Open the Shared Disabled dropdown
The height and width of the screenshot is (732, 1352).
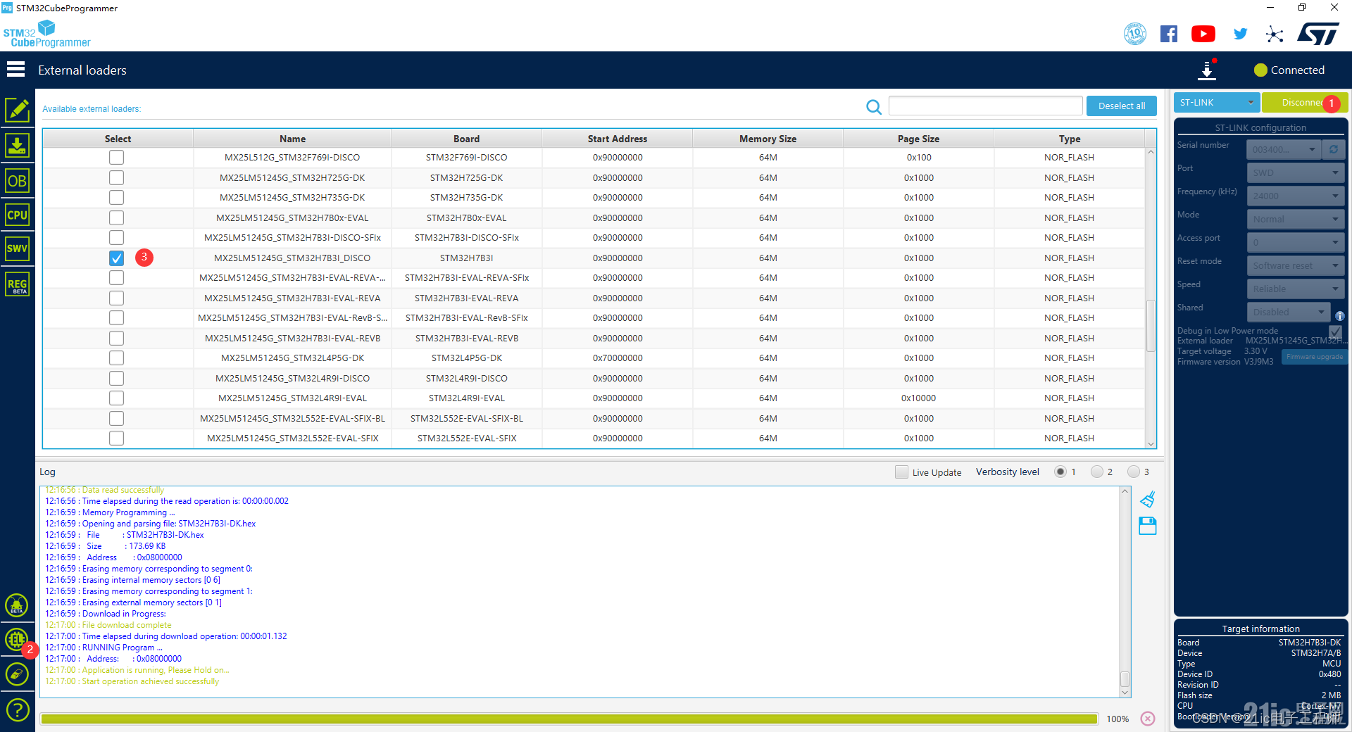click(1289, 312)
